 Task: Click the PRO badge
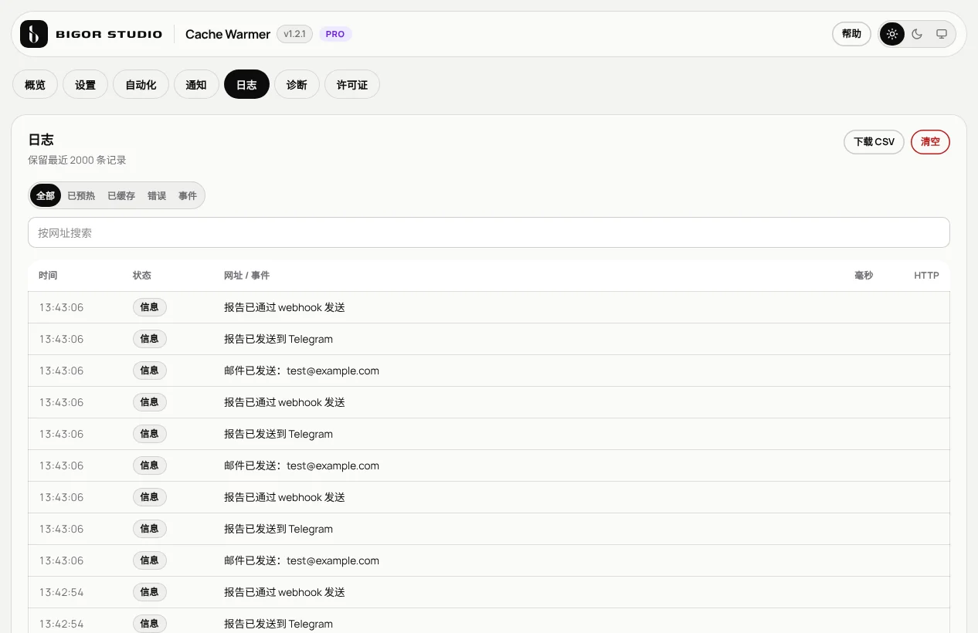[335, 34]
